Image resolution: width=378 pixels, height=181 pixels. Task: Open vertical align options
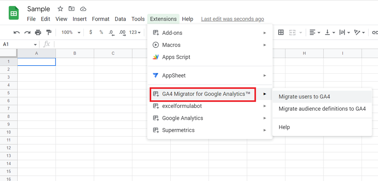click(x=330, y=32)
